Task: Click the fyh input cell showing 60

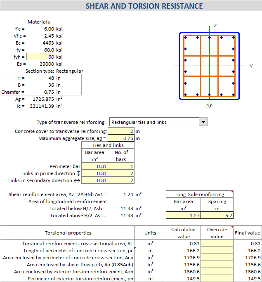Action: 40,57
